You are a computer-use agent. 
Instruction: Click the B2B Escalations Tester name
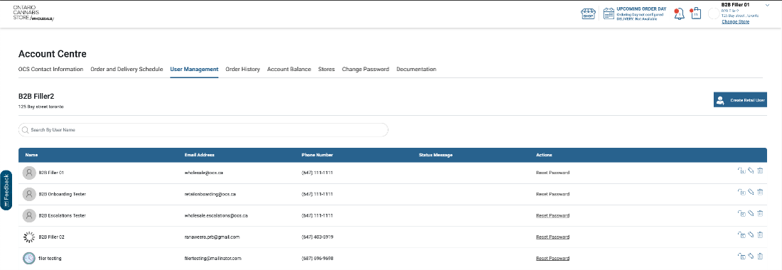63,216
